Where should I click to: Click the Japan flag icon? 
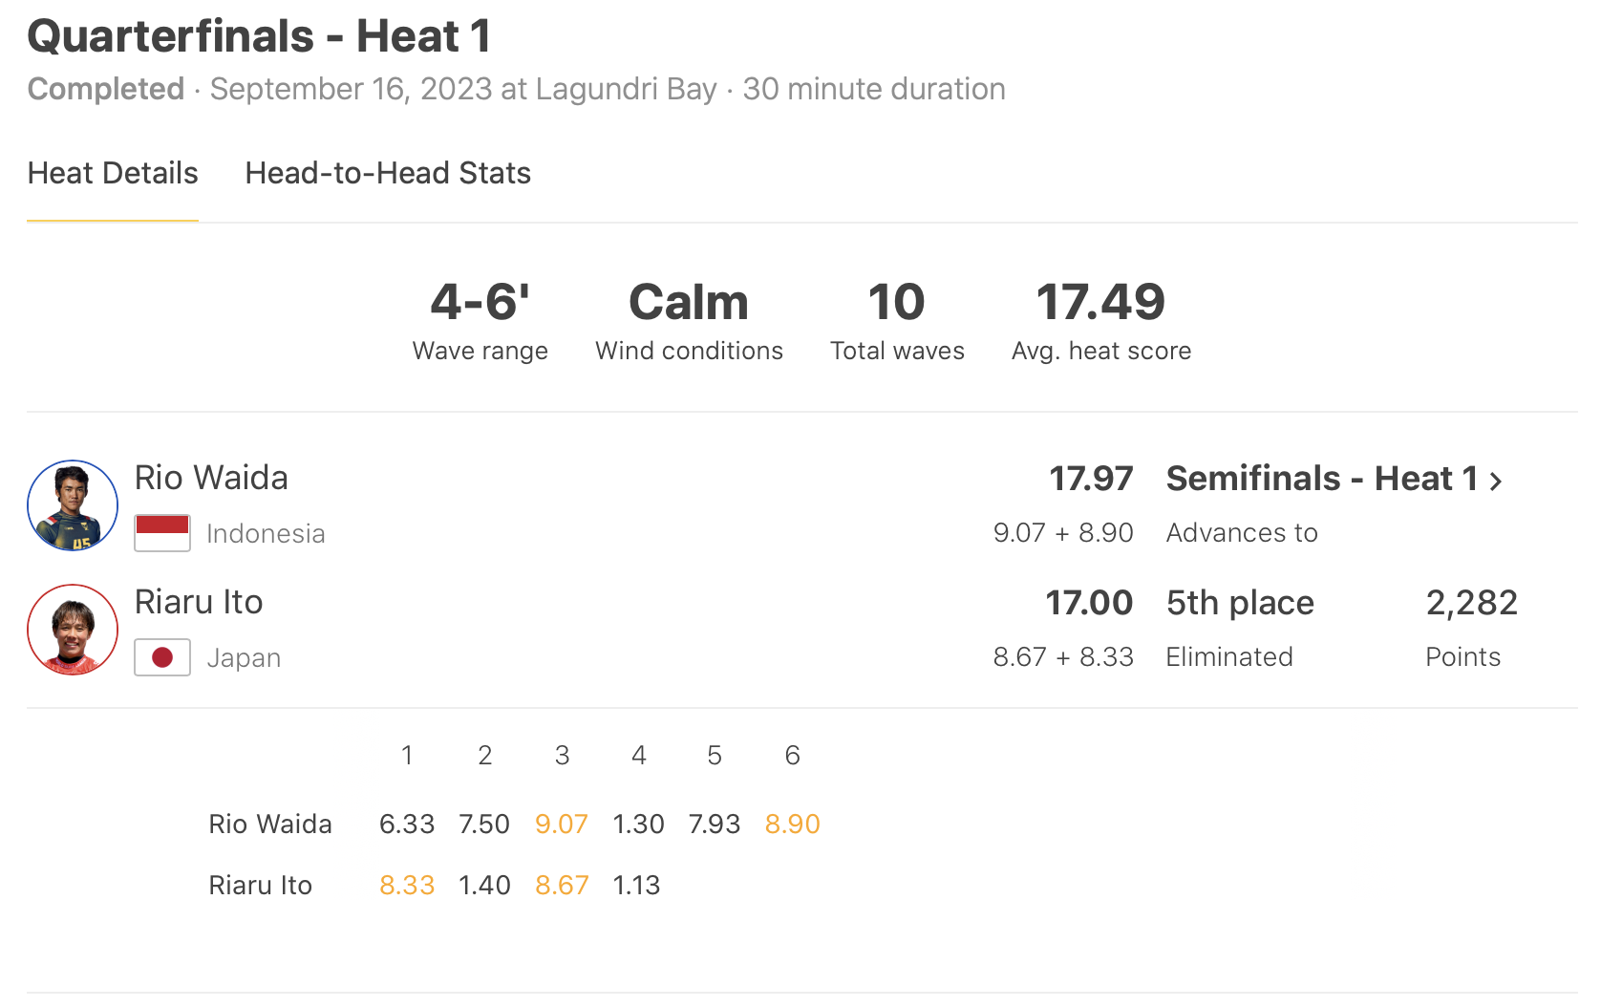point(162,657)
